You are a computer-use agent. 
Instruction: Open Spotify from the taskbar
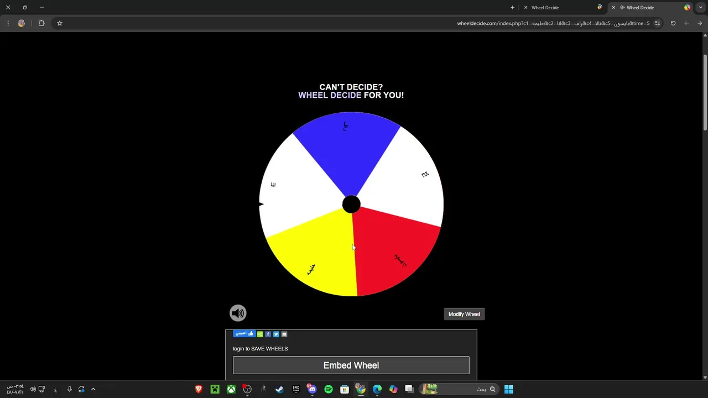(x=329, y=389)
